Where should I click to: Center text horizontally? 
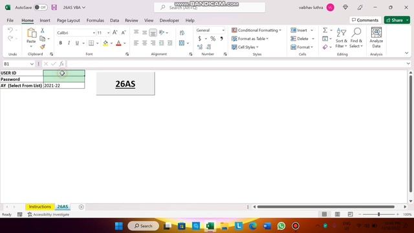pos(144,43)
